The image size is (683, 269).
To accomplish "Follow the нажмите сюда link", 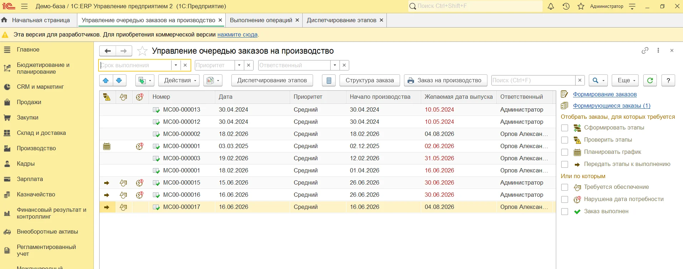I will pos(237,35).
